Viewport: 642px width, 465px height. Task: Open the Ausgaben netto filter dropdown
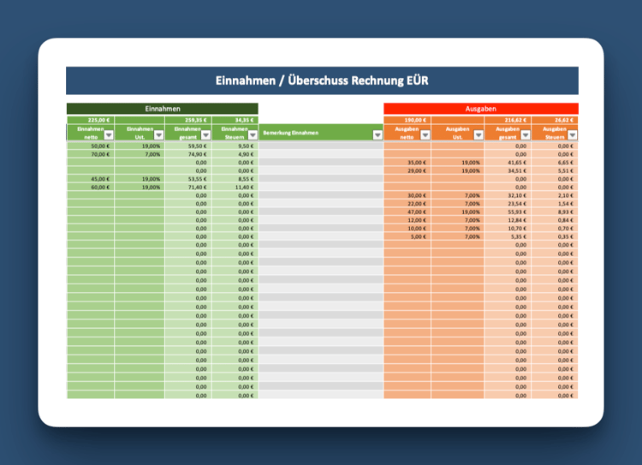pyautogui.click(x=425, y=134)
